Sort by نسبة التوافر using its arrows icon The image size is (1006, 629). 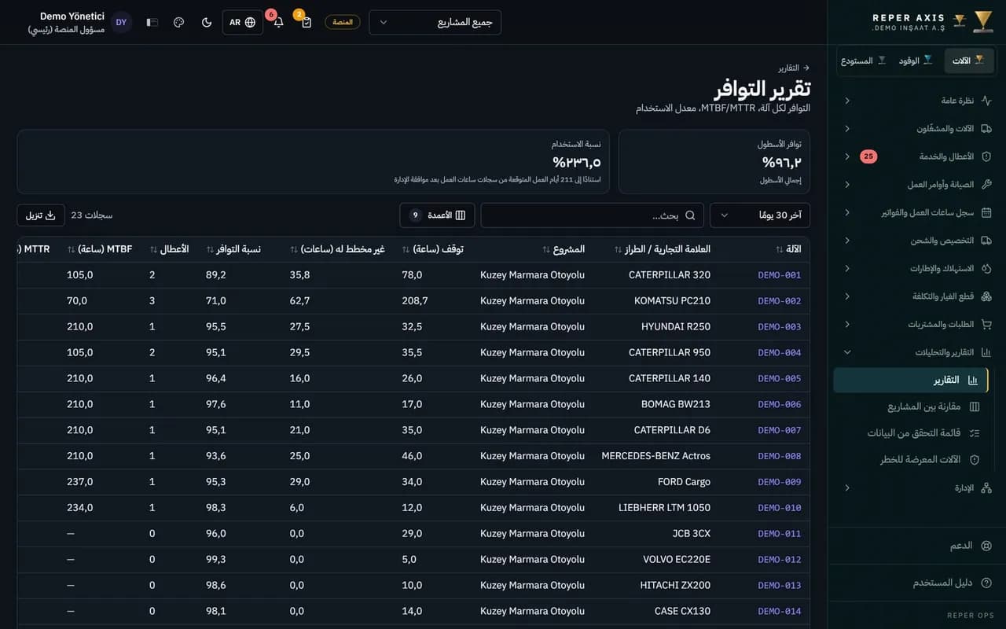tap(211, 249)
